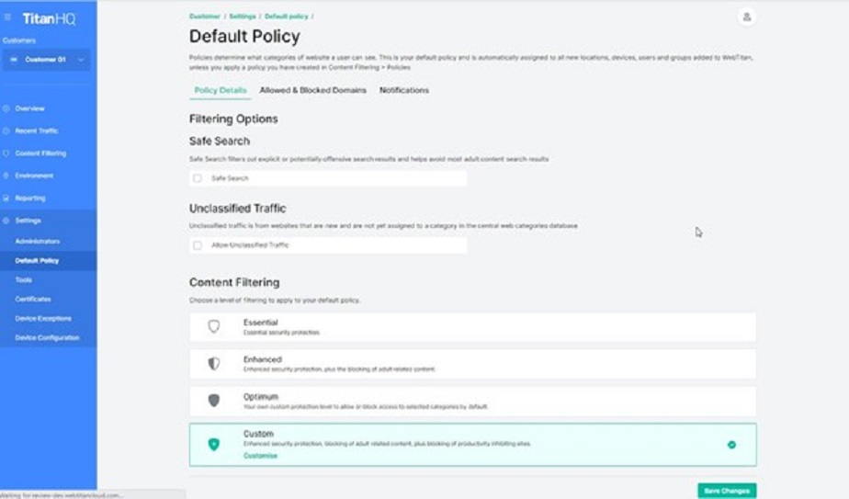
Task: Click the green Custom shield icon
Action: [x=214, y=444]
